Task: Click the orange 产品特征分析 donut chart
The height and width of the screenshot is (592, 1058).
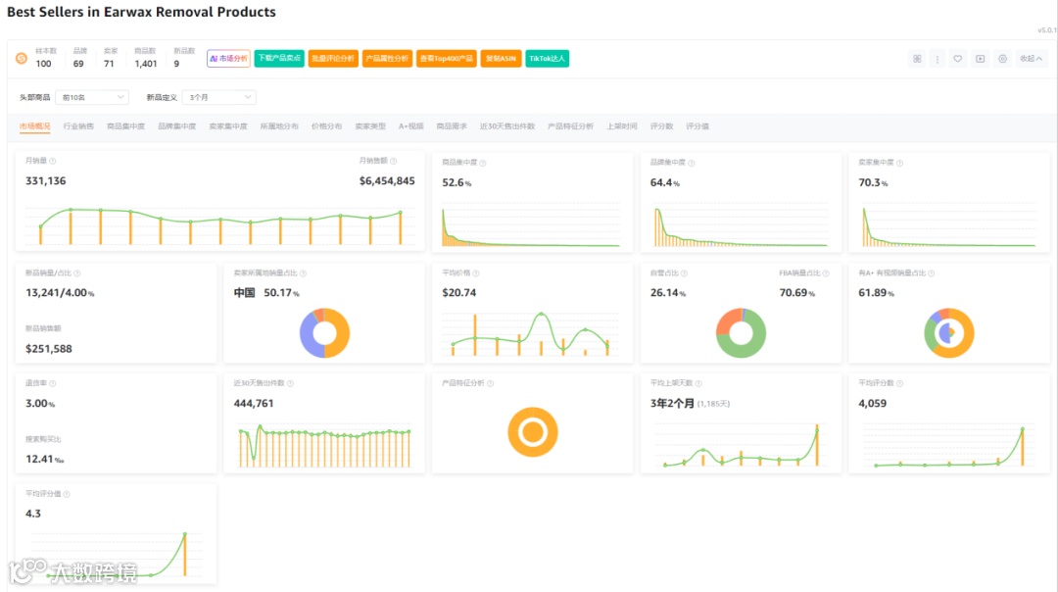Action: click(532, 432)
